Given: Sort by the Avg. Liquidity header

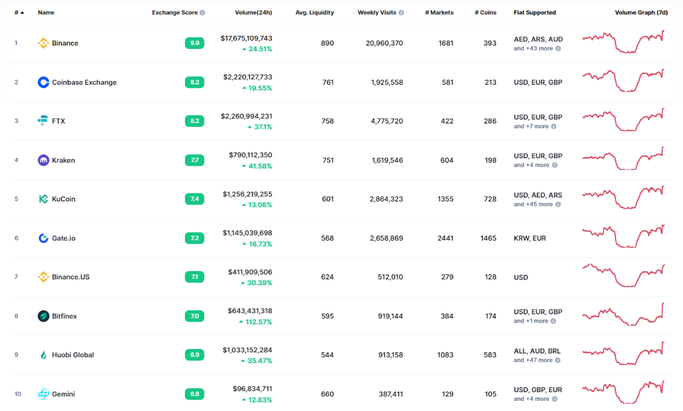Looking at the screenshot, I should tap(315, 13).
